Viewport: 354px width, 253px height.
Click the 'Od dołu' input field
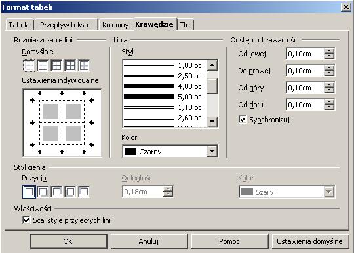click(x=305, y=105)
